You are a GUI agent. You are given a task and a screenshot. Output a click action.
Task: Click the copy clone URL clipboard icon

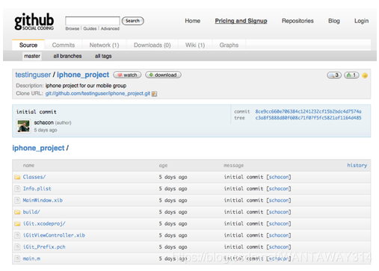(x=155, y=94)
